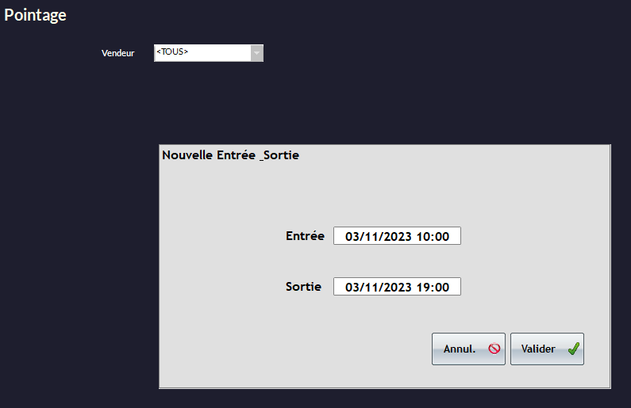631x408 pixels.
Task: Select the 03/11/2023 date in Entrée field
Action: click(379, 236)
